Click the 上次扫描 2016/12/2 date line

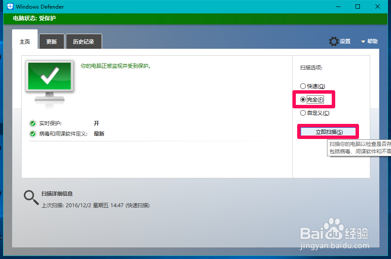pos(96,205)
